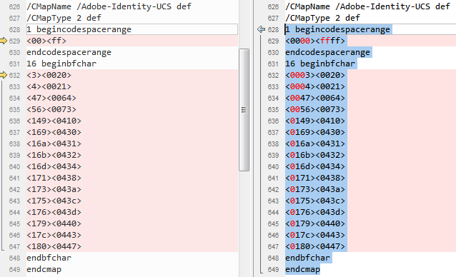
Task: Click '16 beginbfchar' in the right pane
Action: click(x=320, y=64)
